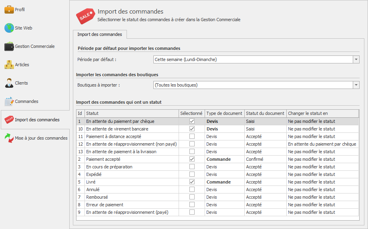Image resolution: width=368 pixels, height=229 pixels.
Task: Uncheck the 'En attente du paiement par chèque' checkbox
Action: 192,121
